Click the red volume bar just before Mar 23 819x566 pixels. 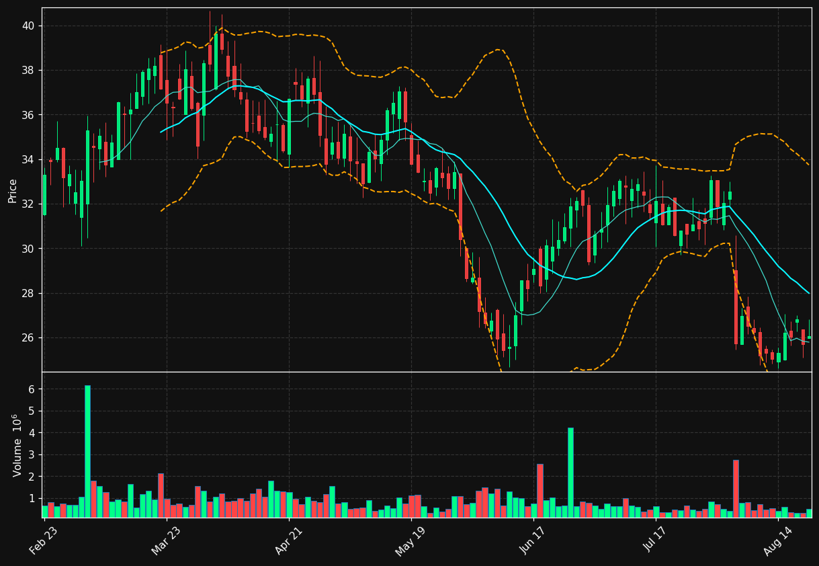pos(161,495)
